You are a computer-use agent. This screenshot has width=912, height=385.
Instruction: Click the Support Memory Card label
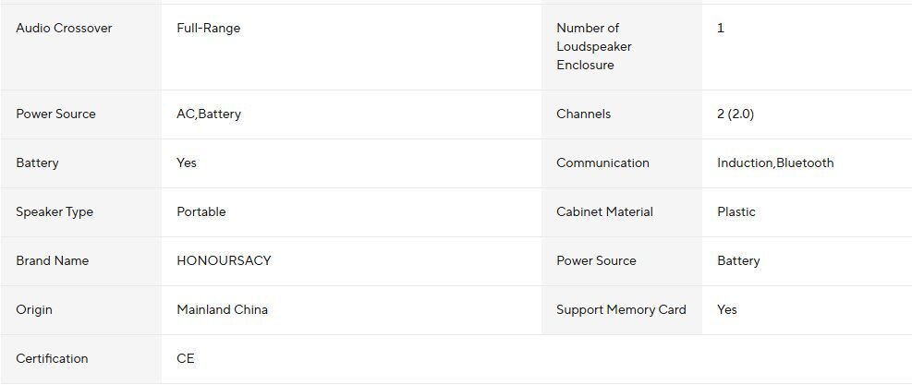click(x=621, y=309)
